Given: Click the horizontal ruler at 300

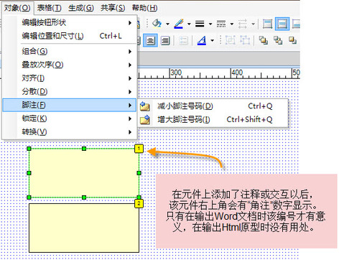Looking at the screenshot, I should (176, 73).
